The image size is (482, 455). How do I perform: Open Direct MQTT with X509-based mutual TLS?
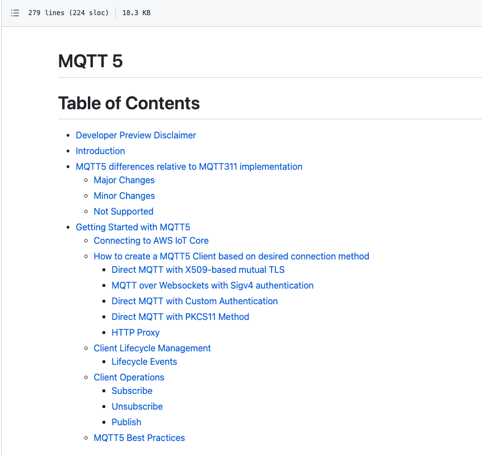click(198, 270)
